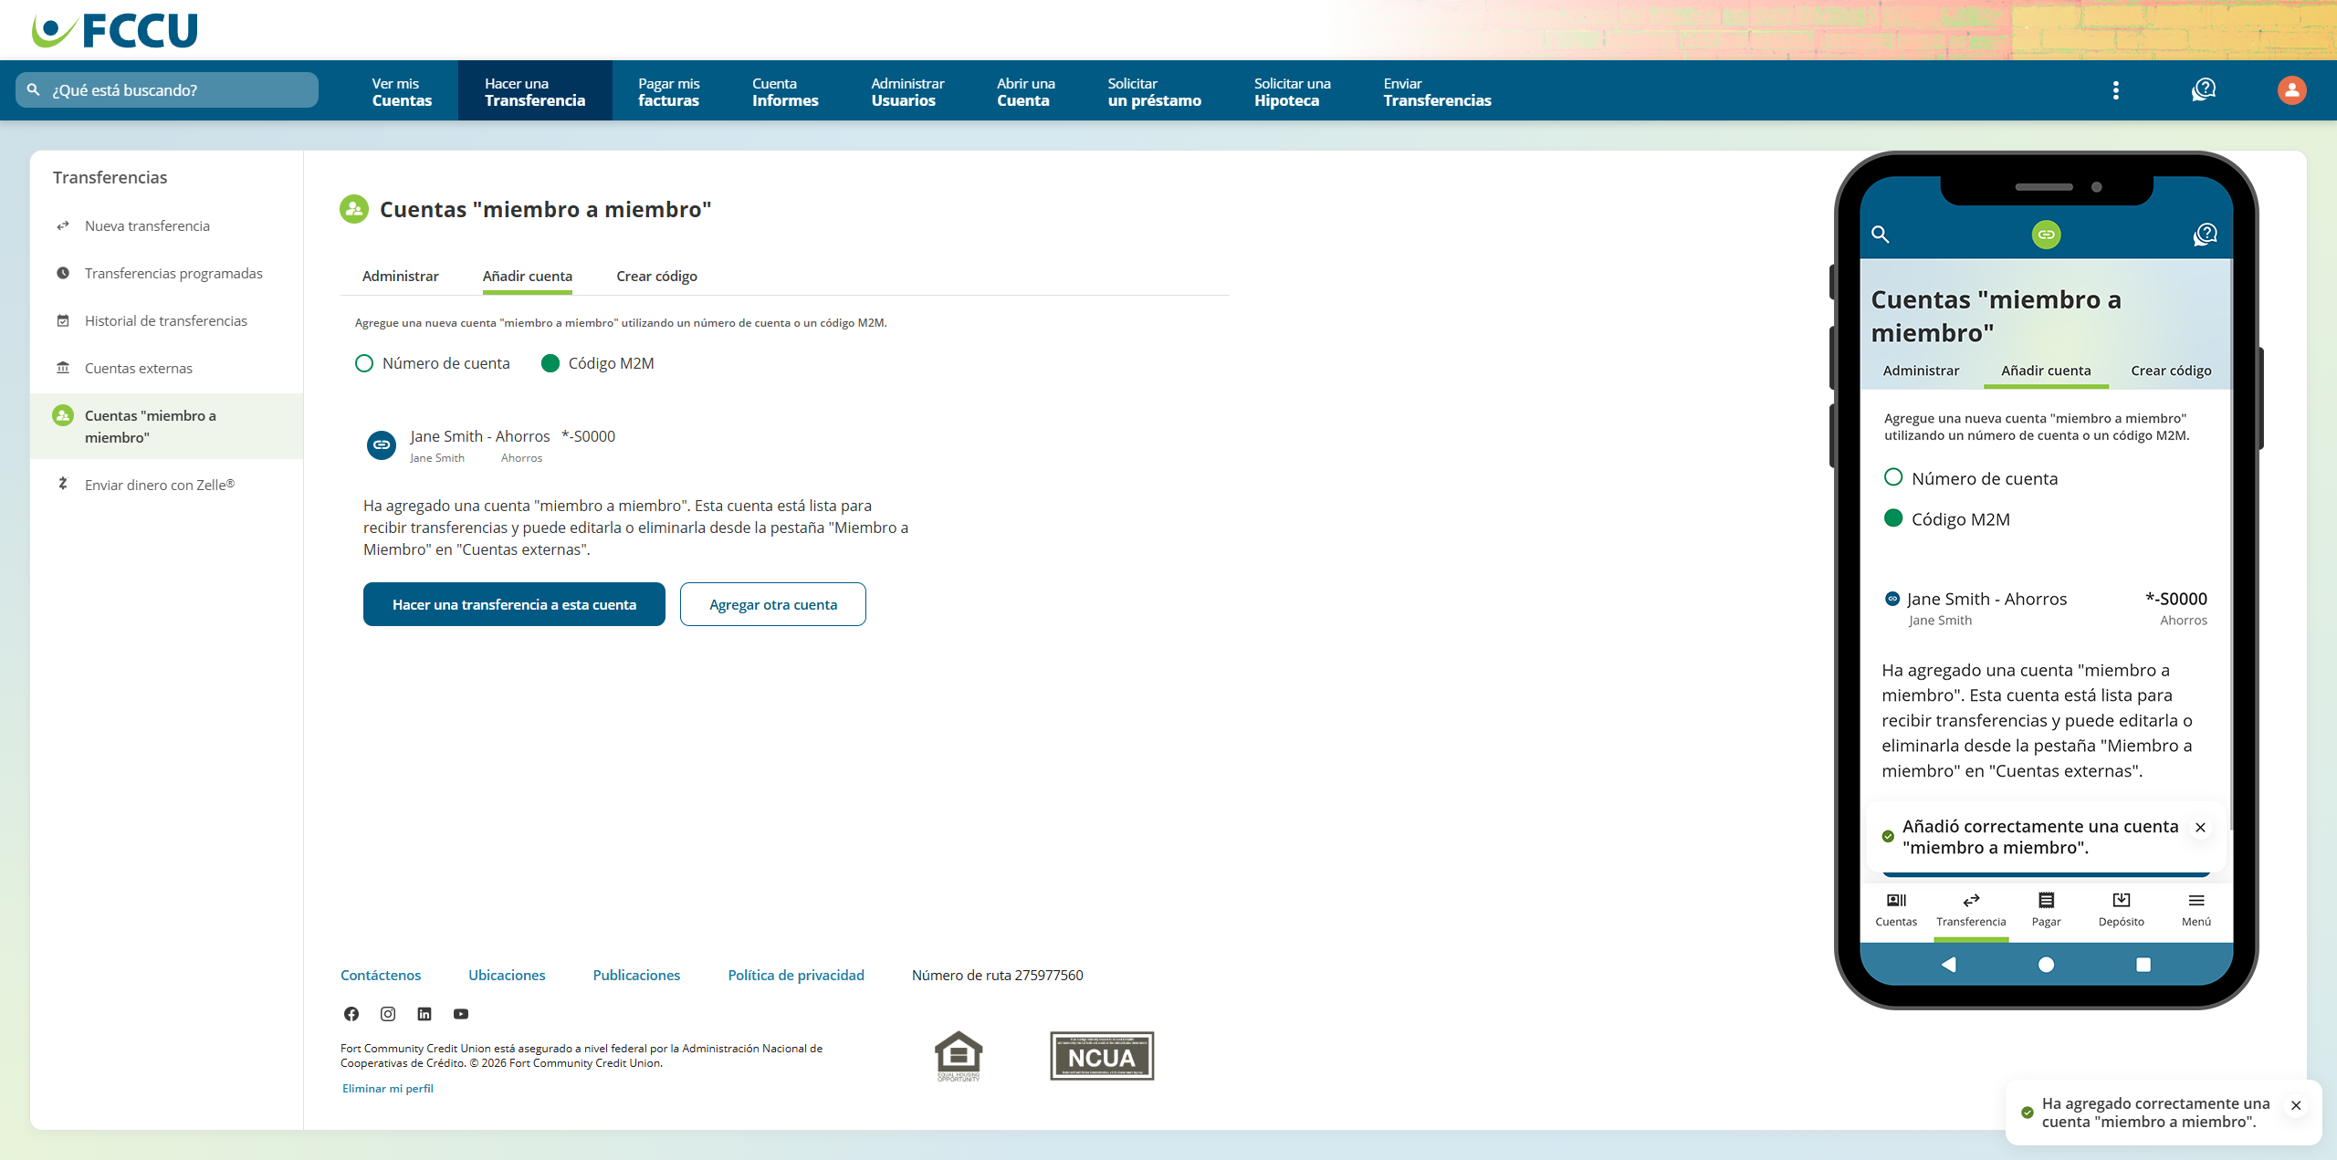Tap Jane Smith - Ahorros in the phone preview
The height and width of the screenshot is (1160, 2337).
point(2046,608)
